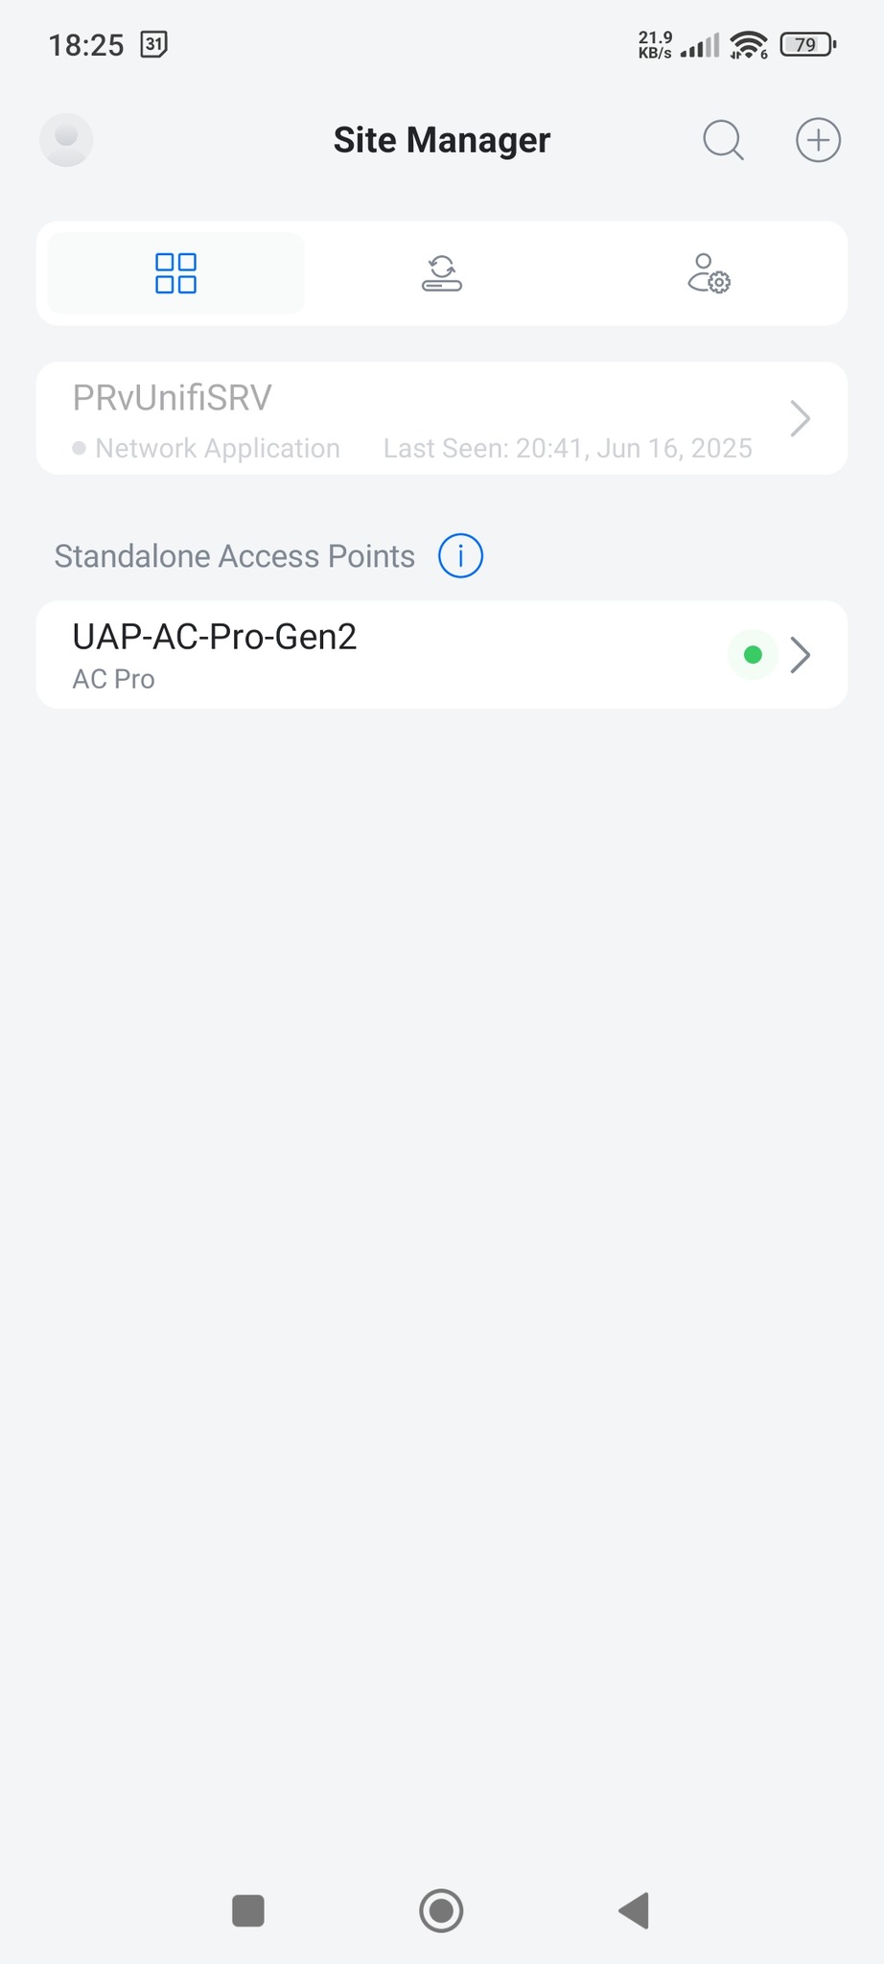The image size is (884, 1964).
Task: Expand the UAP-AC-Pro-Gen2 chevron arrow
Action: point(801,655)
